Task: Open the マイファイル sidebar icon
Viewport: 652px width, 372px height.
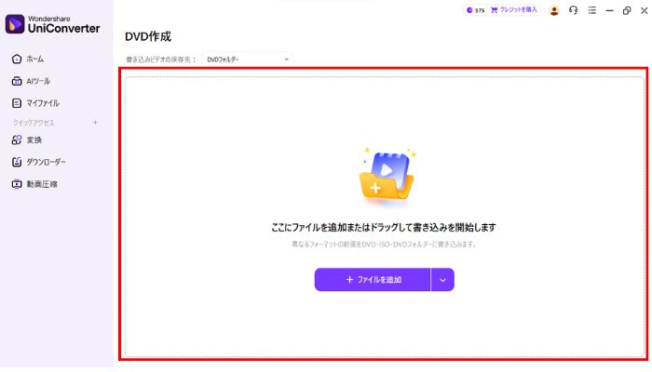Action: (x=17, y=103)
